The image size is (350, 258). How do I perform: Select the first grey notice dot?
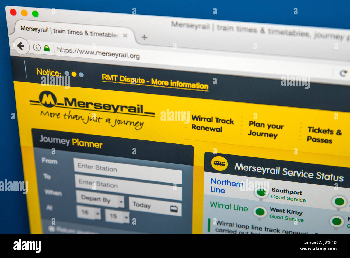pos(67,74)
